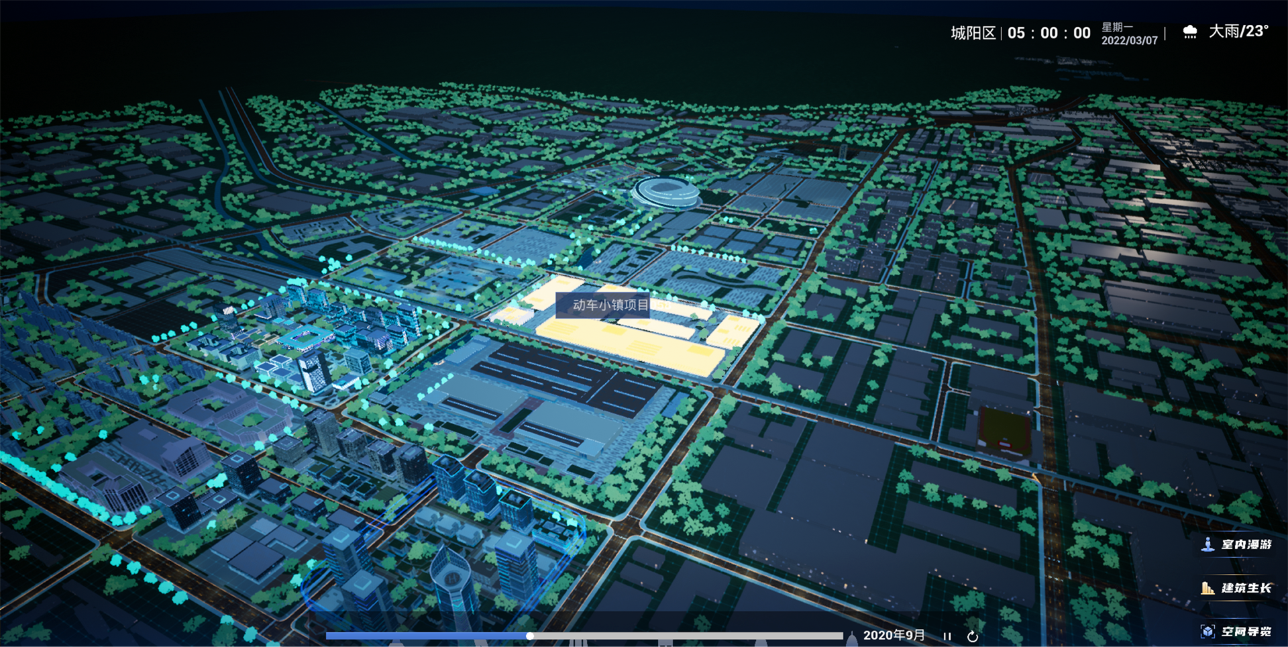1288x647 pixels.
Task: Click the 大雨/23° weather text
Action: click(1238, 32)
